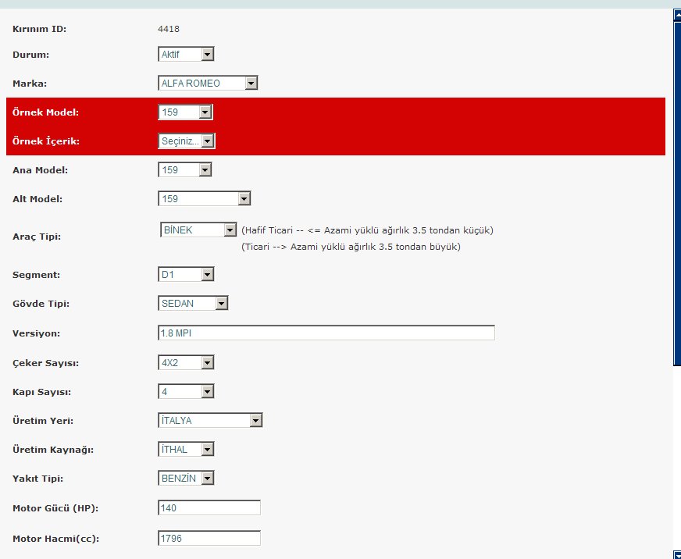Open the Araç Tipi dropdown showing BİNEK

pyautogui.click(x=198, y=230)
